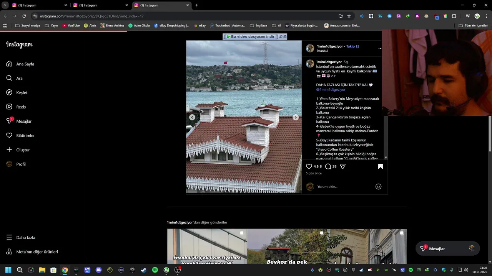This screenshot has width=492, height=276.
Task: Open Windows Start menu
Action: pos(8,270)
